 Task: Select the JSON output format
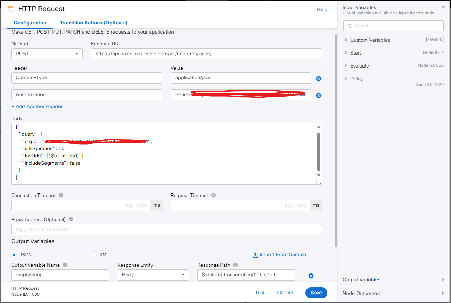click(14, 255)
